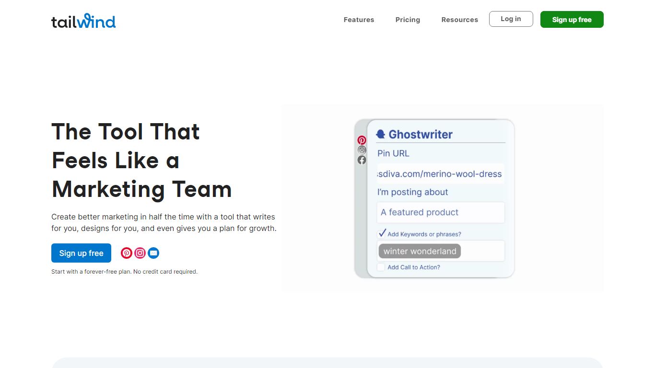This screenshot has width=655, height=368.
Task: Expand the I'm posting about selector
Action: click(x=440, y=212)
